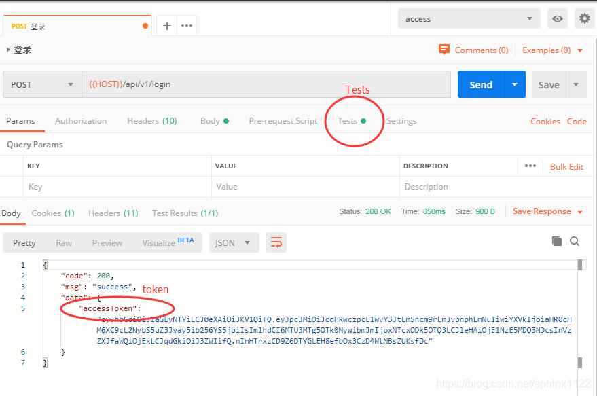Image resolution: width=597 pixels, height=396 pixels.
Task: Click the response body vertical scrollbar
Action: (580, 313)
